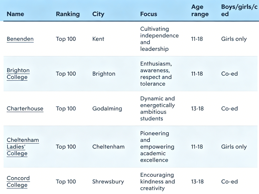Screen dimensions: 259x194
Task: Click the 'Cultivating independence and leadership' focus text
Action: [159, 39]
